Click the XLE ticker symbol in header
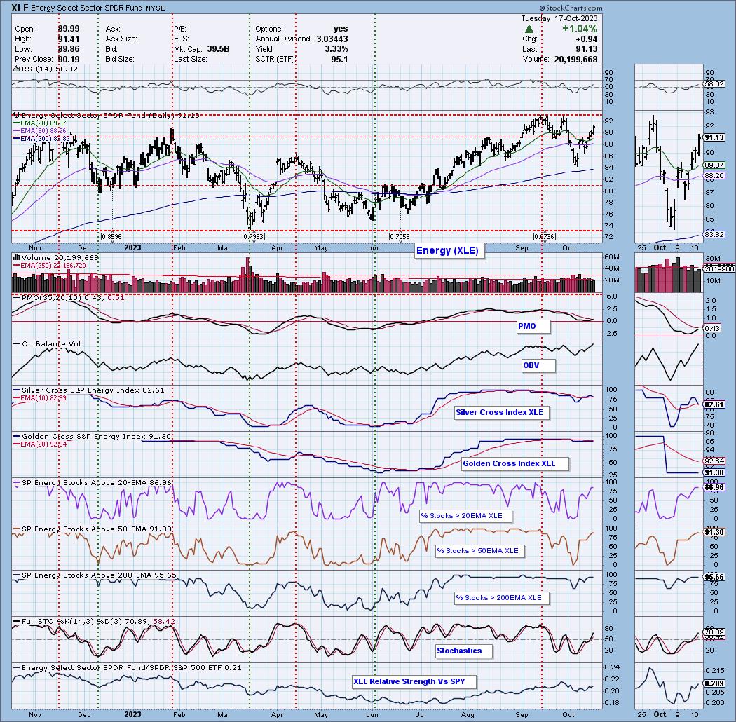Image resolution: width=736 pixels, height=722 pixels. [19, 8]
